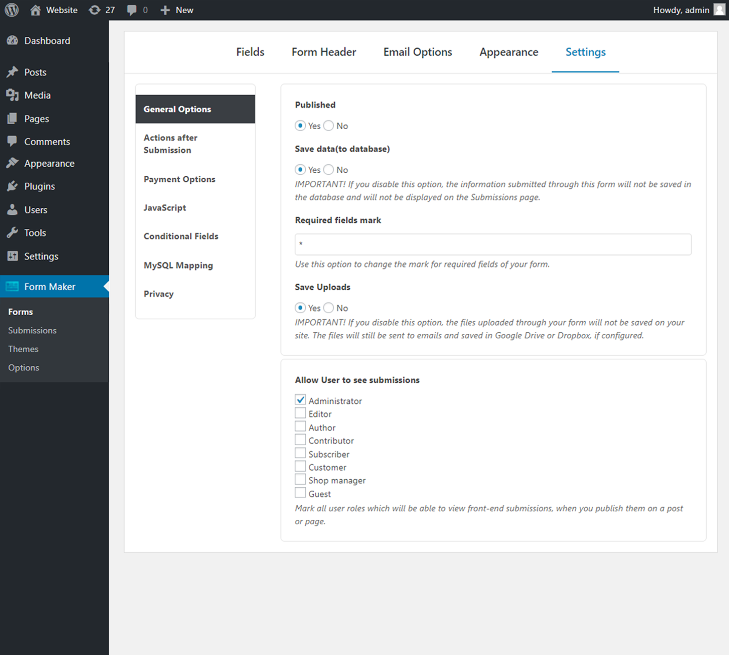Open Conditional Fields section

pyautogui.click(x=195, y=236)
